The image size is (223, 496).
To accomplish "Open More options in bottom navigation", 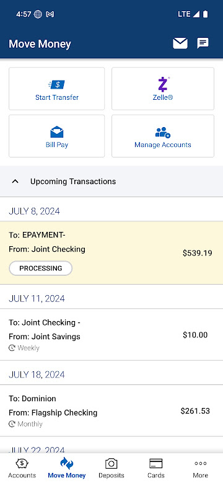I will click(200, 469).
